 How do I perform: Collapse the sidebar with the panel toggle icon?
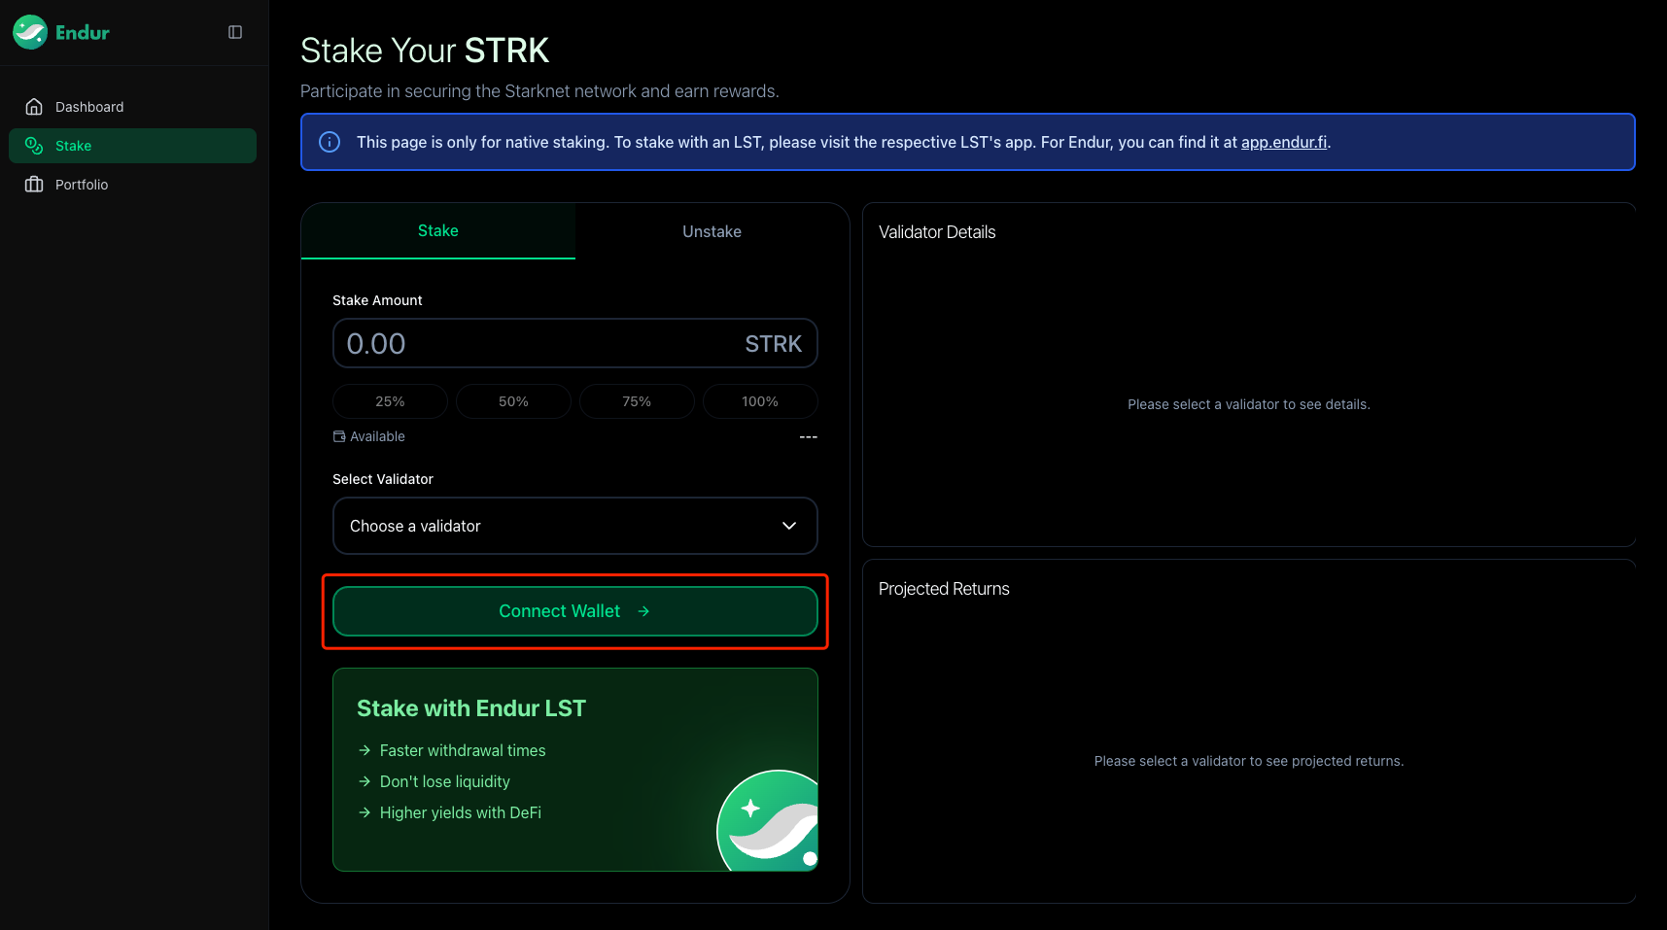coord(235,32)
